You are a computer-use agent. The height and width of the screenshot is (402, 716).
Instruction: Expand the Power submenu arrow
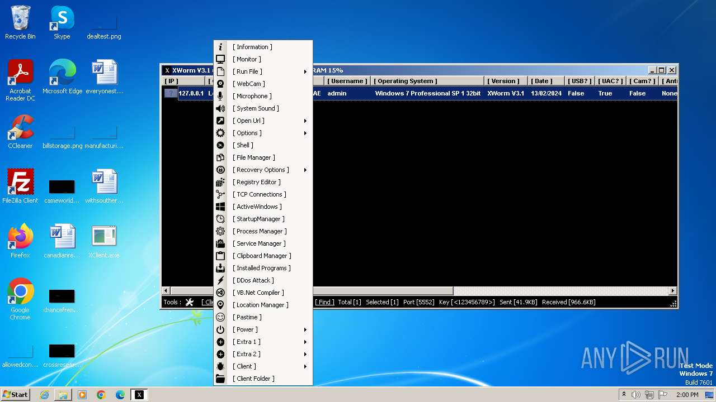click(x=305, y=329)
